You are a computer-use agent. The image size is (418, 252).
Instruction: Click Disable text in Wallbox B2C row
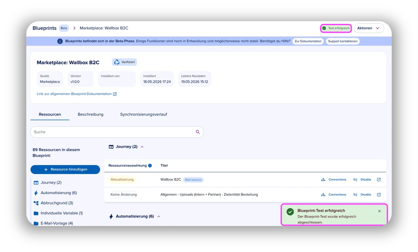366,179
